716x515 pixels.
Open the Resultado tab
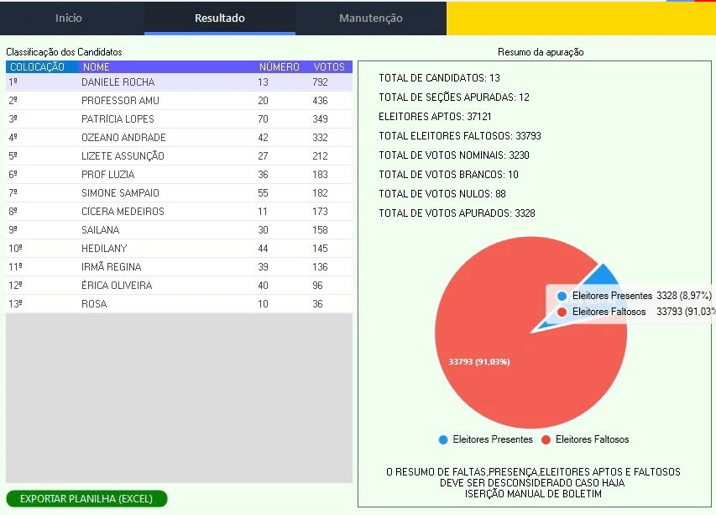click(219, 18)
